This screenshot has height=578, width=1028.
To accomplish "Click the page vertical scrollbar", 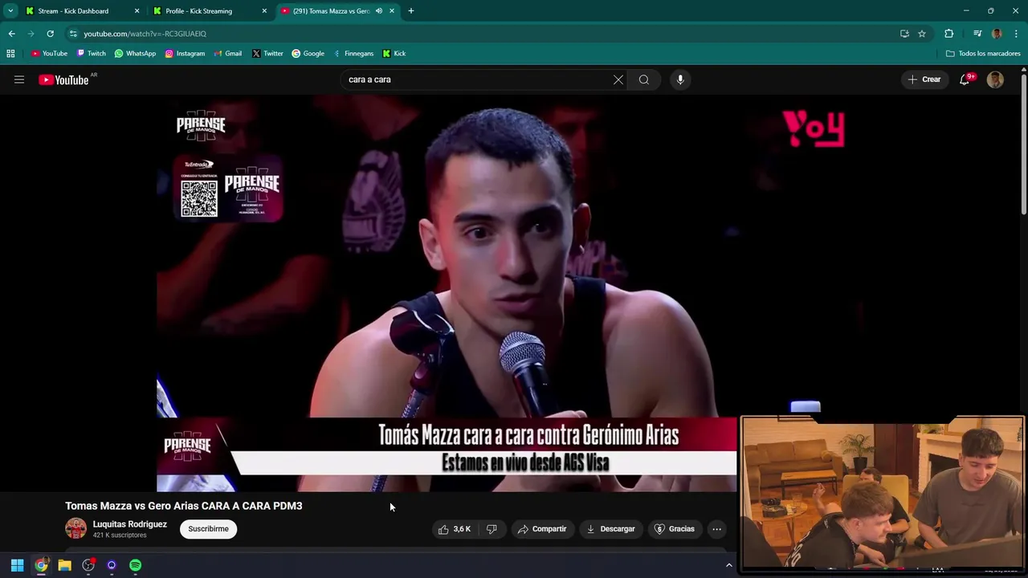I will [x=1024, y=144].
